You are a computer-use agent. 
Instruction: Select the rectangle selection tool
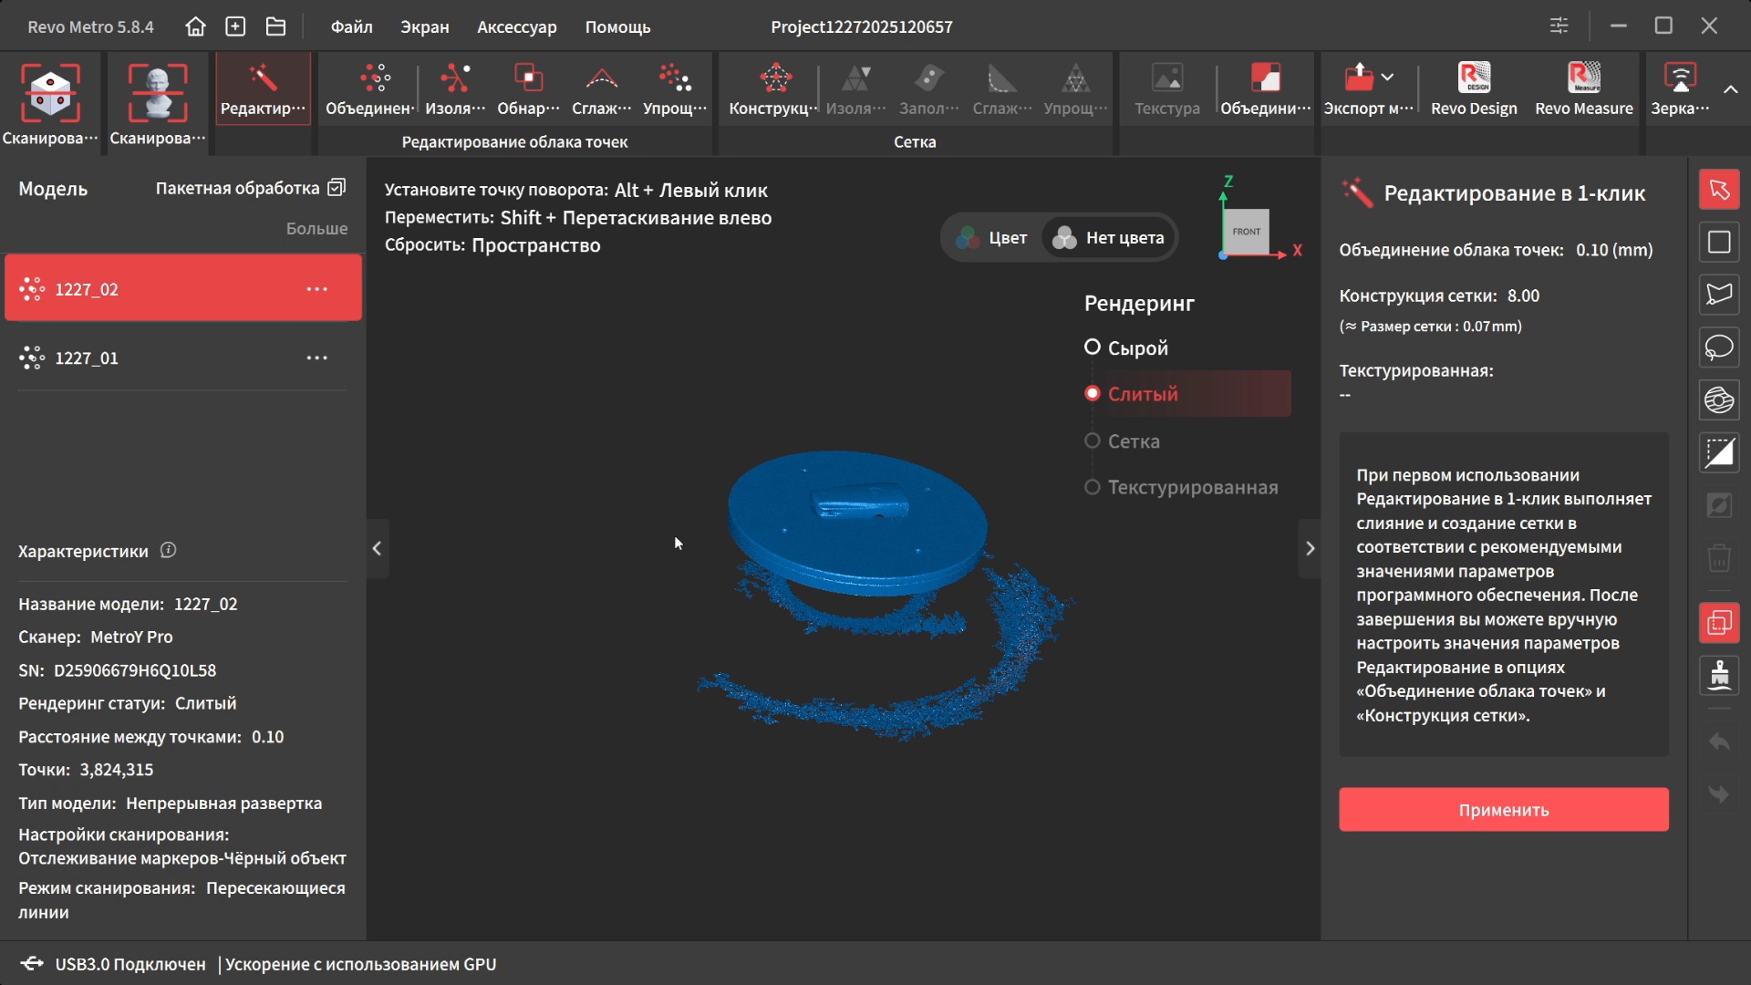click(1719, 243)
